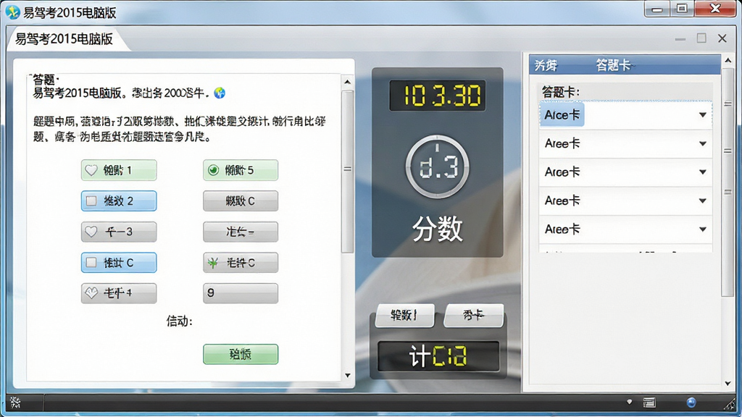742x417 pixels.
Task: Expand the highlighted Alce卡 dropdown
Action: 703,115
